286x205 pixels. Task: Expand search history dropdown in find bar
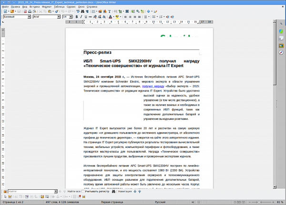pos(56,191)
